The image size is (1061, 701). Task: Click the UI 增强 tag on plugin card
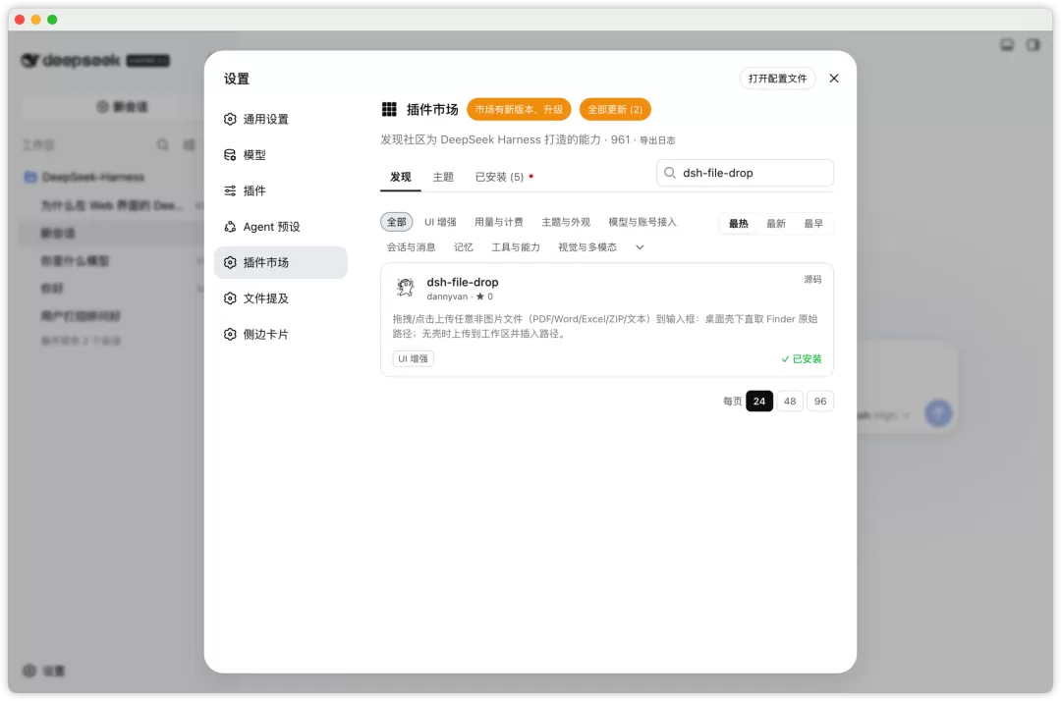pos(413,359)
